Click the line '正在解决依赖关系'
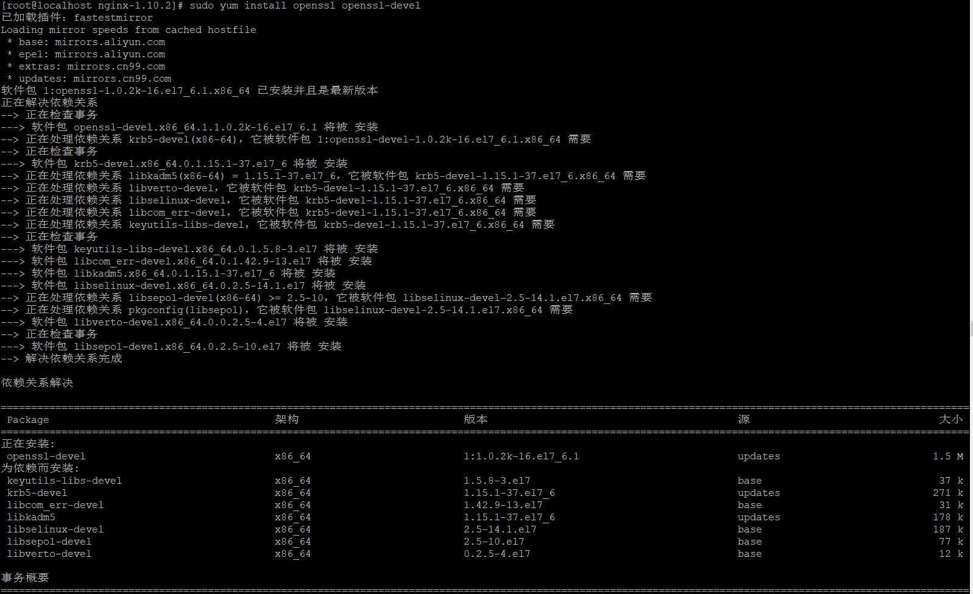 [49, 102]
